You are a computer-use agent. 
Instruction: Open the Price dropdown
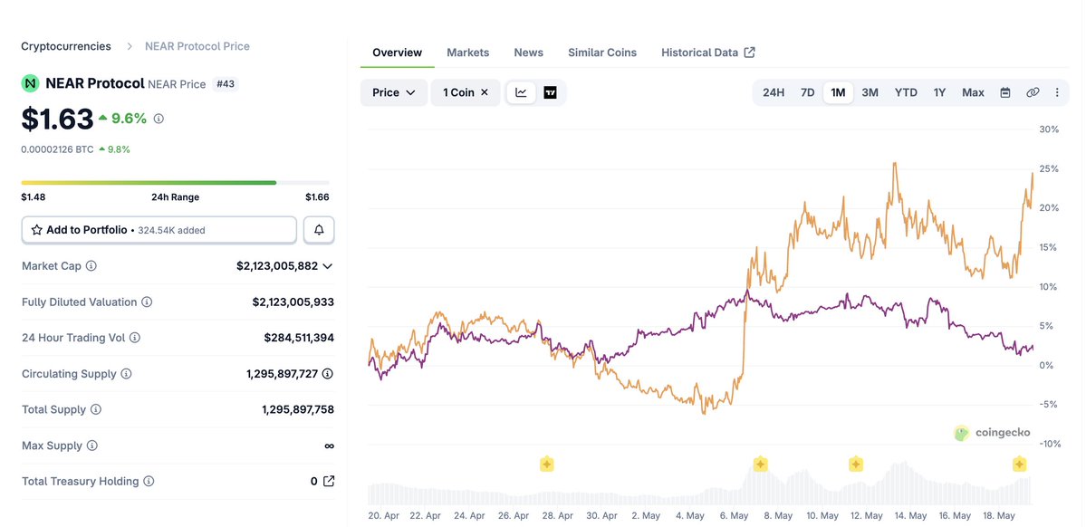click(393, 92)
